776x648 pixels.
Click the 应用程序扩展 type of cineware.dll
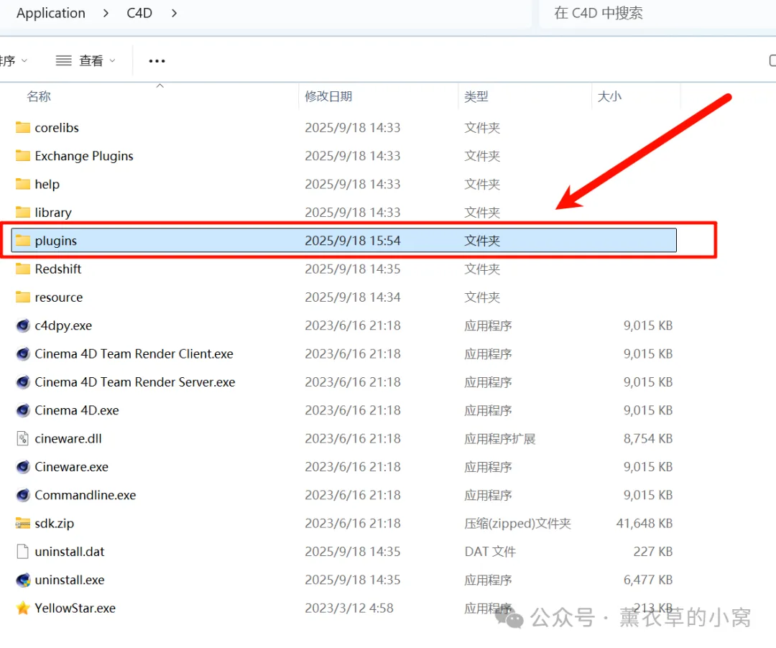click(x=500, y=438)
